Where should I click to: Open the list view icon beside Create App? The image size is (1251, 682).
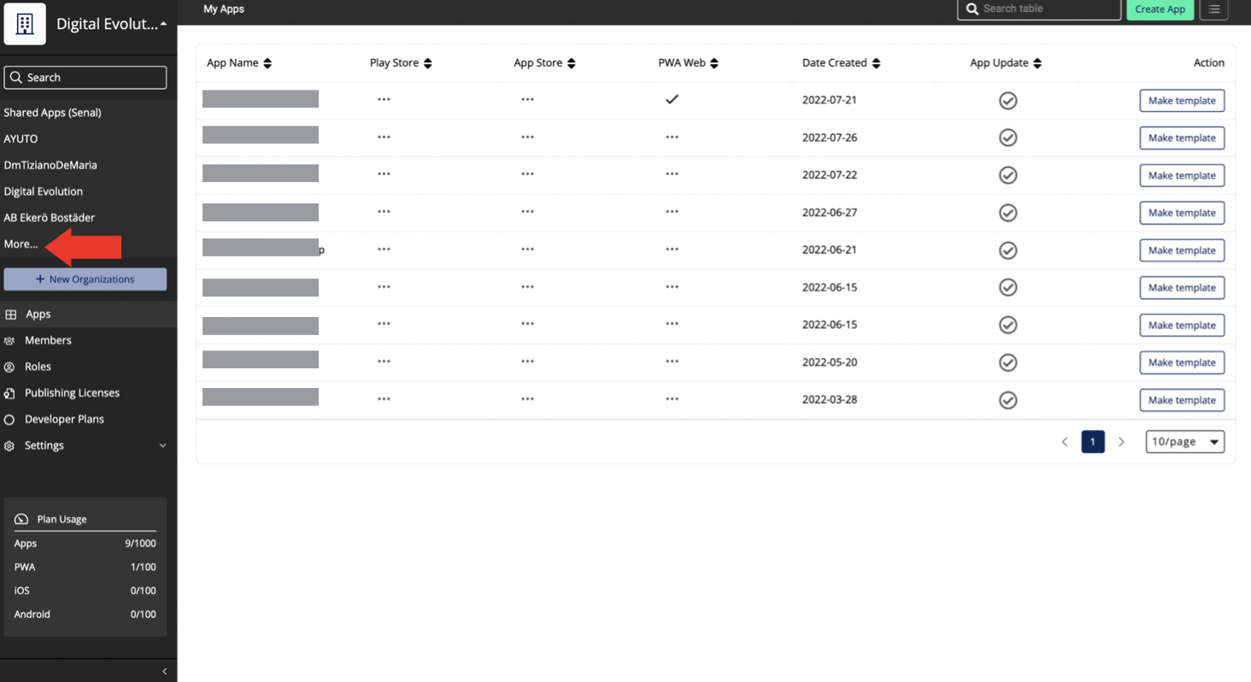tap(1214, 9)
